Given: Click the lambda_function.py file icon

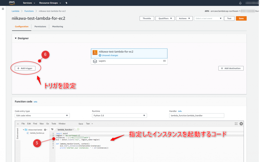Looking at the screenshot, I should 28,133.
